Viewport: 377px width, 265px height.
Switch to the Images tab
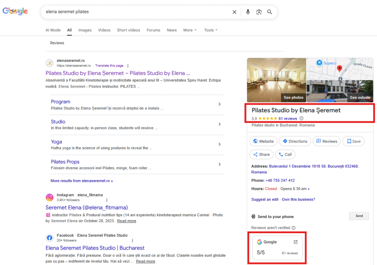pyautogui.click(x=85, y=30)
